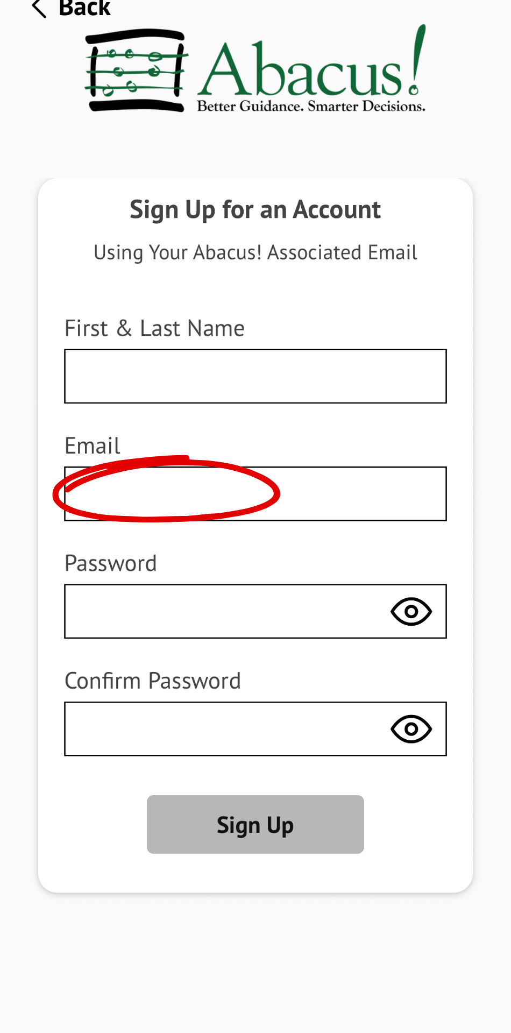This screenshot has width=511, height=1033.
Task: Toggle visibility of the Confirm Password field
Action: click(411, 728)
